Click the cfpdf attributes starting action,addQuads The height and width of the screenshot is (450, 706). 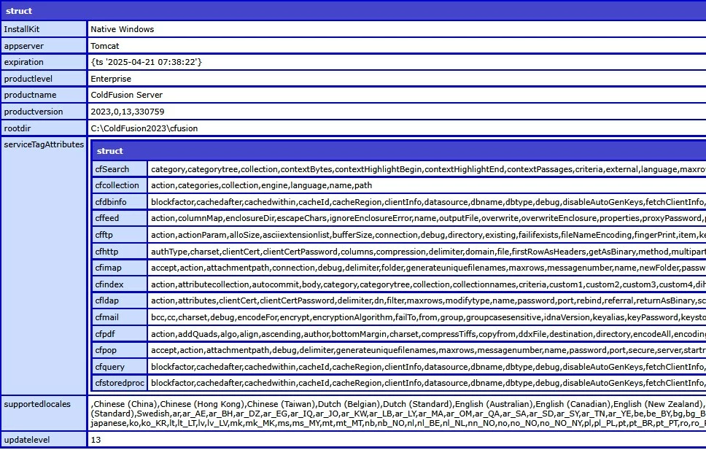tap(427, 334)
